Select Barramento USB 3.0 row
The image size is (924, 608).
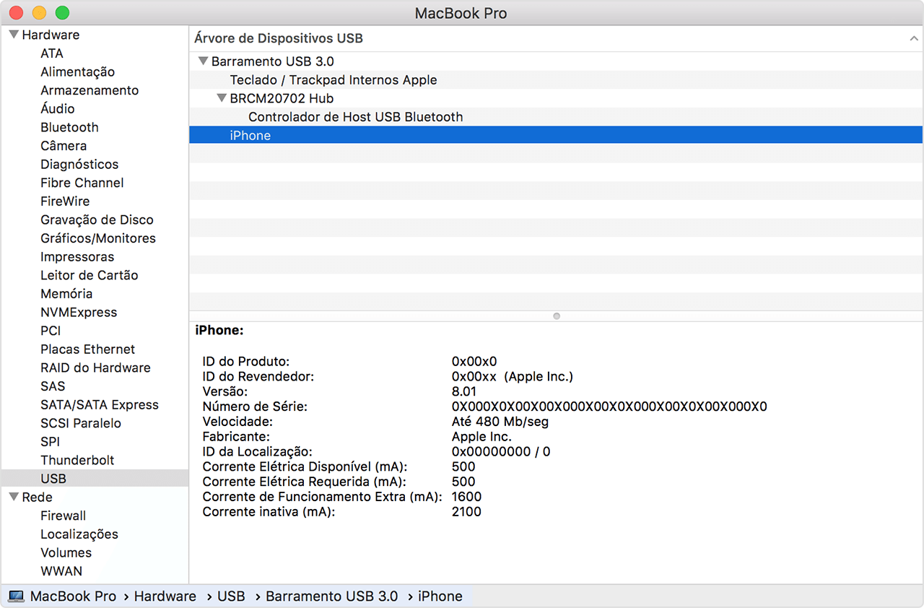[556, 61]
